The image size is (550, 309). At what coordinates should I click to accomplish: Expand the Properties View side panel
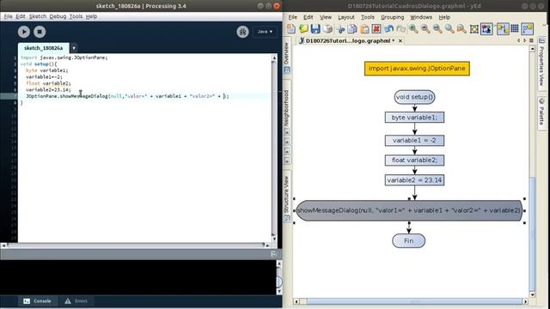pos(541,64)
